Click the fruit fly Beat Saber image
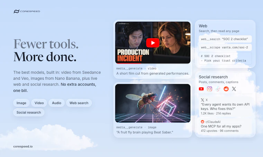 click(153, 103)
